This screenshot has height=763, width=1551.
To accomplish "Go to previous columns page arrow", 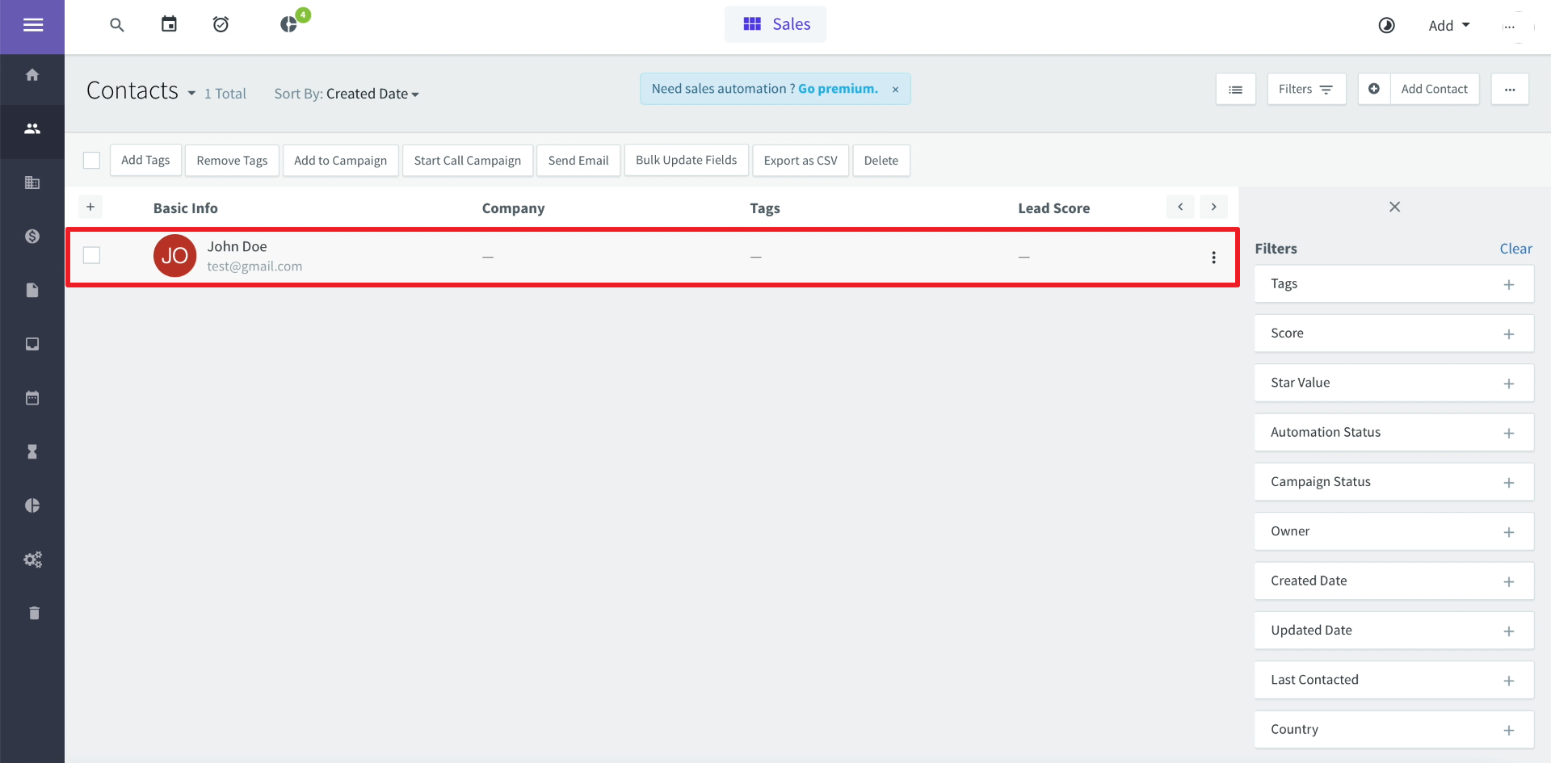I will click(1180, 208).
